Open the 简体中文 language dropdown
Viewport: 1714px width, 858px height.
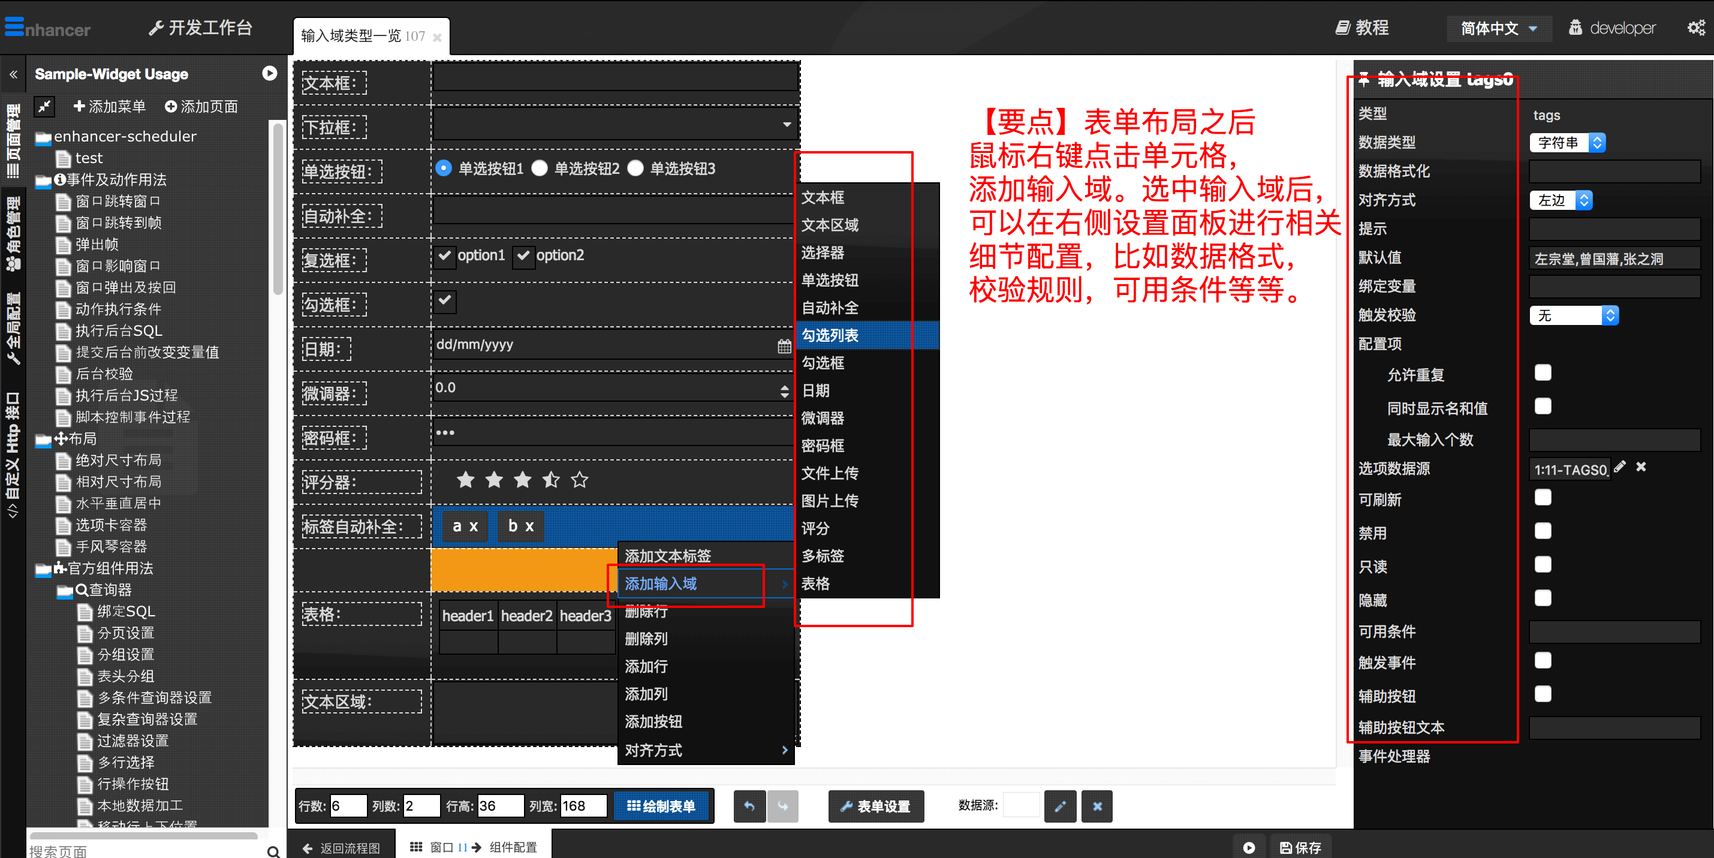pos(1498,28)
